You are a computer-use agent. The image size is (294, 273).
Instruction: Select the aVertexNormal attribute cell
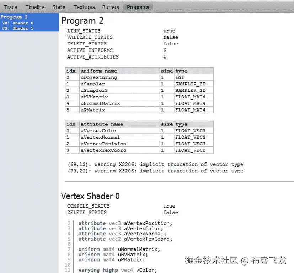pos(119,137)
